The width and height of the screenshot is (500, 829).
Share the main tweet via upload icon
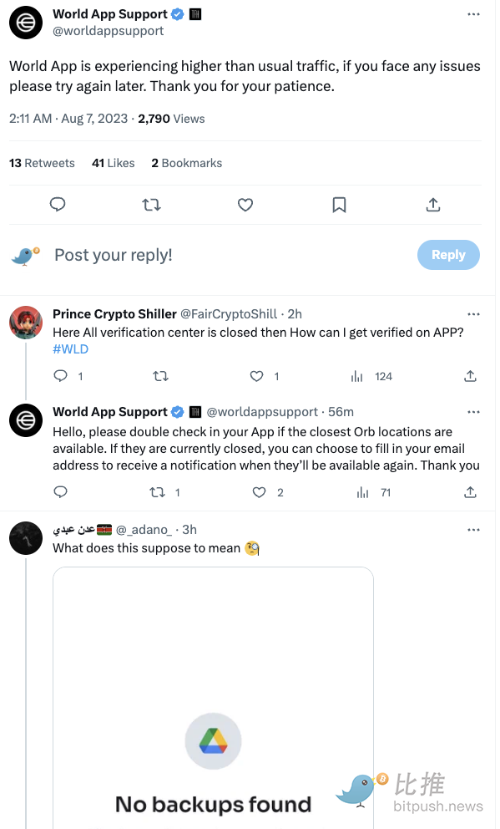point(433,205)
